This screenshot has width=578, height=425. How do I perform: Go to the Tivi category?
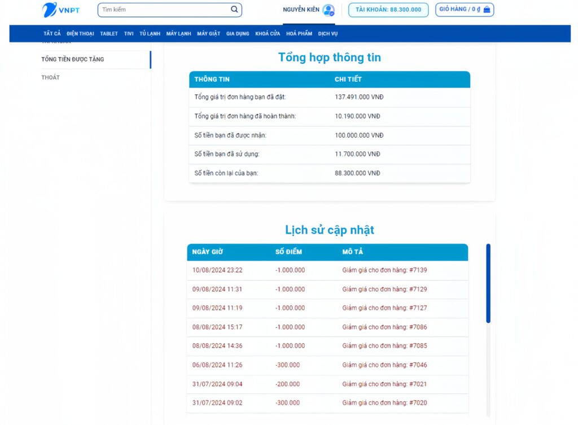coord(129,34)
